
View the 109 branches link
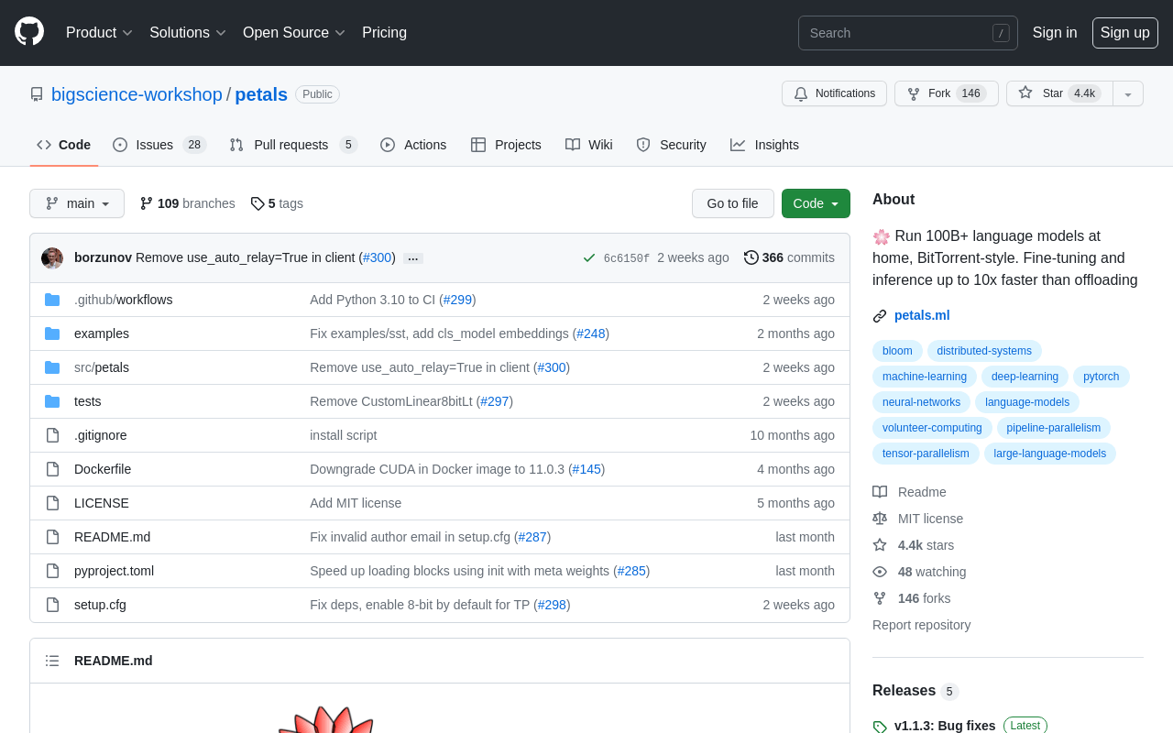point(187,203)
